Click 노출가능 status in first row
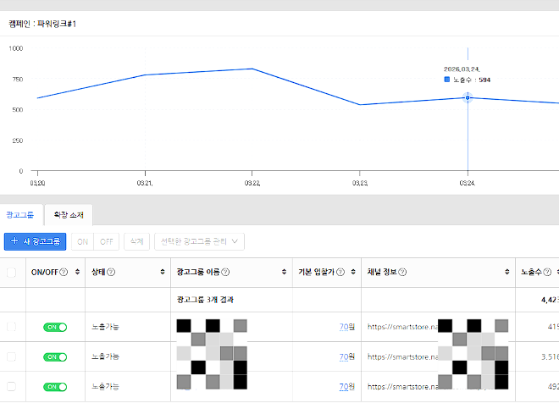The height and width of the screenshot is (403, 559). (x=105, y=327)
